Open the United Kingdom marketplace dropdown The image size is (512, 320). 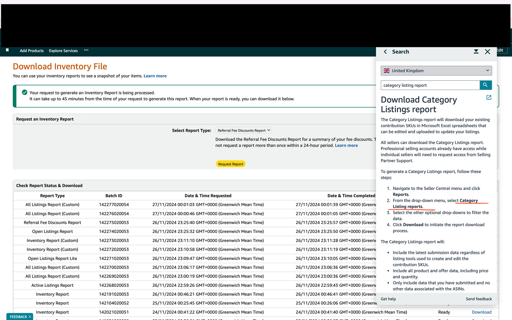tap(436, 71)
